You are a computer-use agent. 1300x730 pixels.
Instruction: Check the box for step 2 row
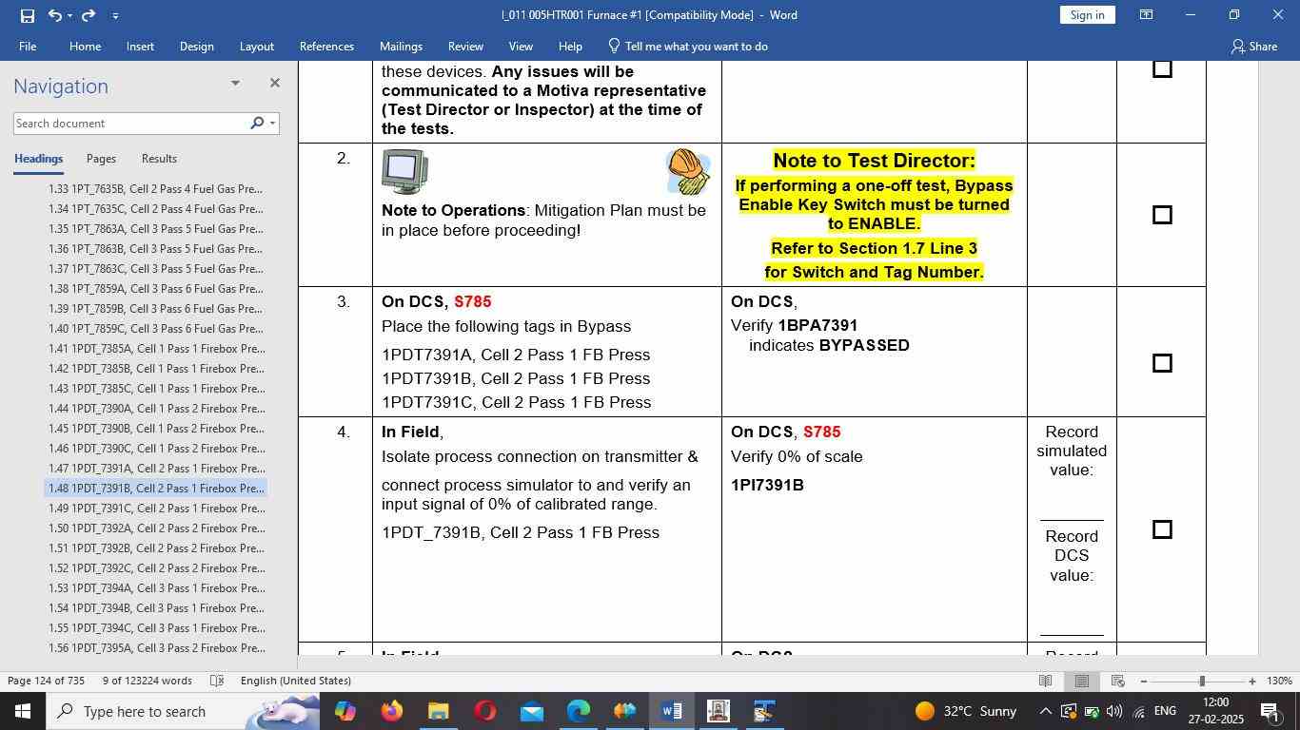(1162, 215)
